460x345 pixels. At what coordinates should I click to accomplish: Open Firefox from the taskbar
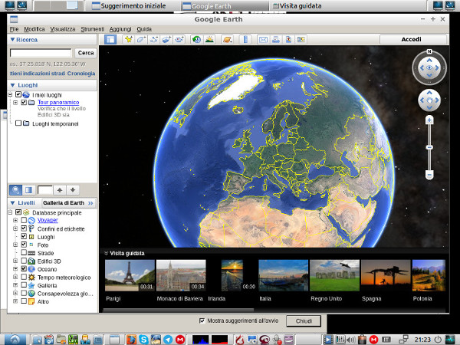pyautogui.click(x=131, y=340)
